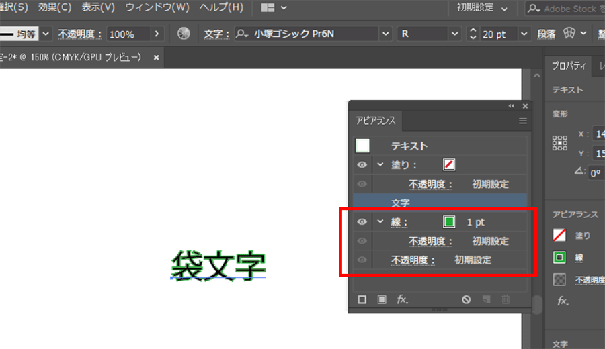Click the 1 pt stroke weight value

(475, 222)
